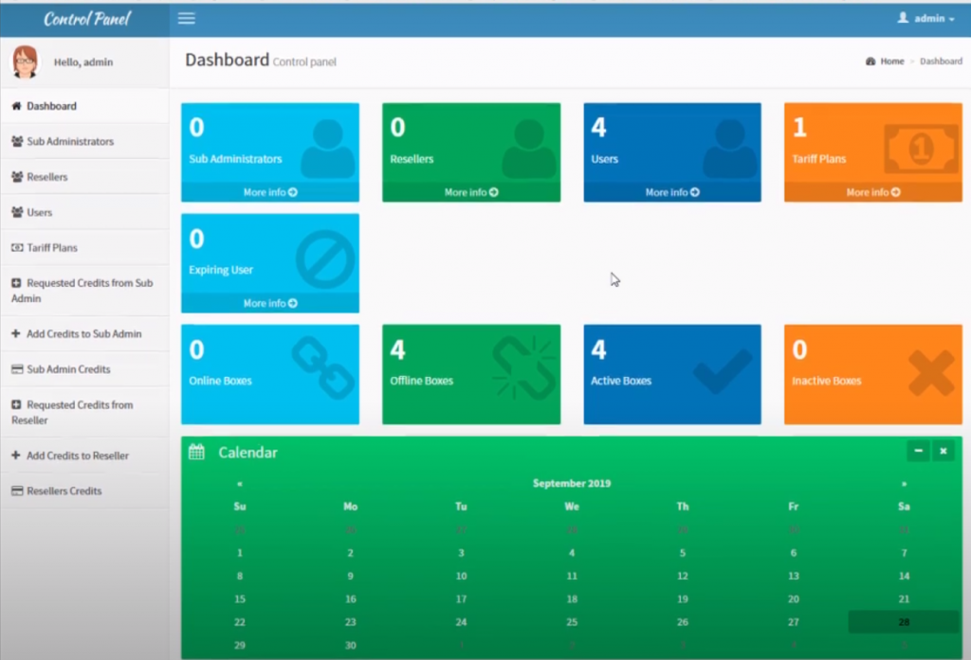Image resolution: width=971 pixels, height=660 pixels.
Task: Go to previous month with the left calendar arrow
Action: pos(239,483)
